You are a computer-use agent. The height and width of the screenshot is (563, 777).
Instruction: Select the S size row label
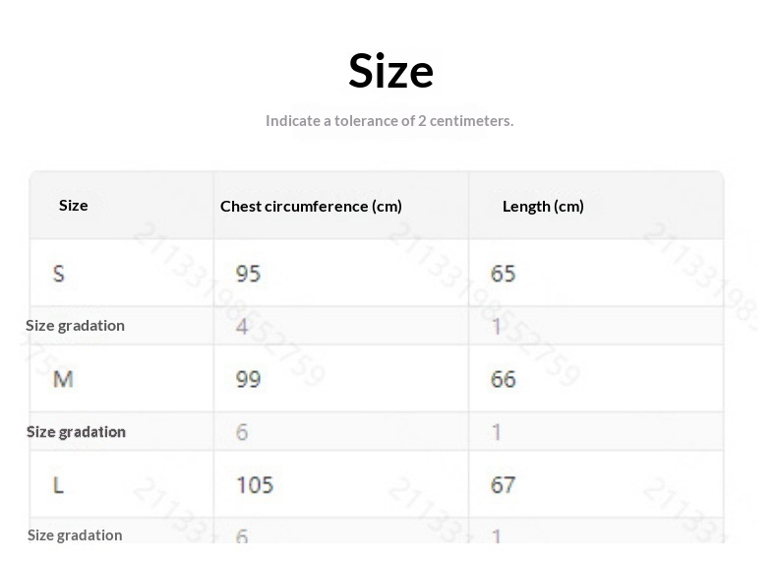pos(59,273)
